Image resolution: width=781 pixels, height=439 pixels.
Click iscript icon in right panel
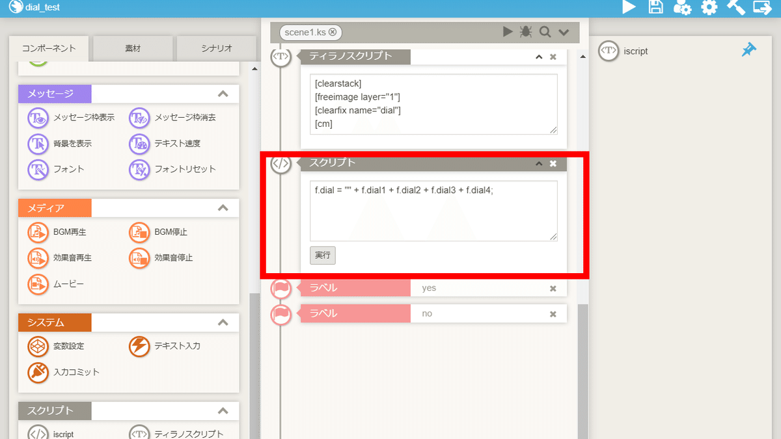(x=609, y=51)
